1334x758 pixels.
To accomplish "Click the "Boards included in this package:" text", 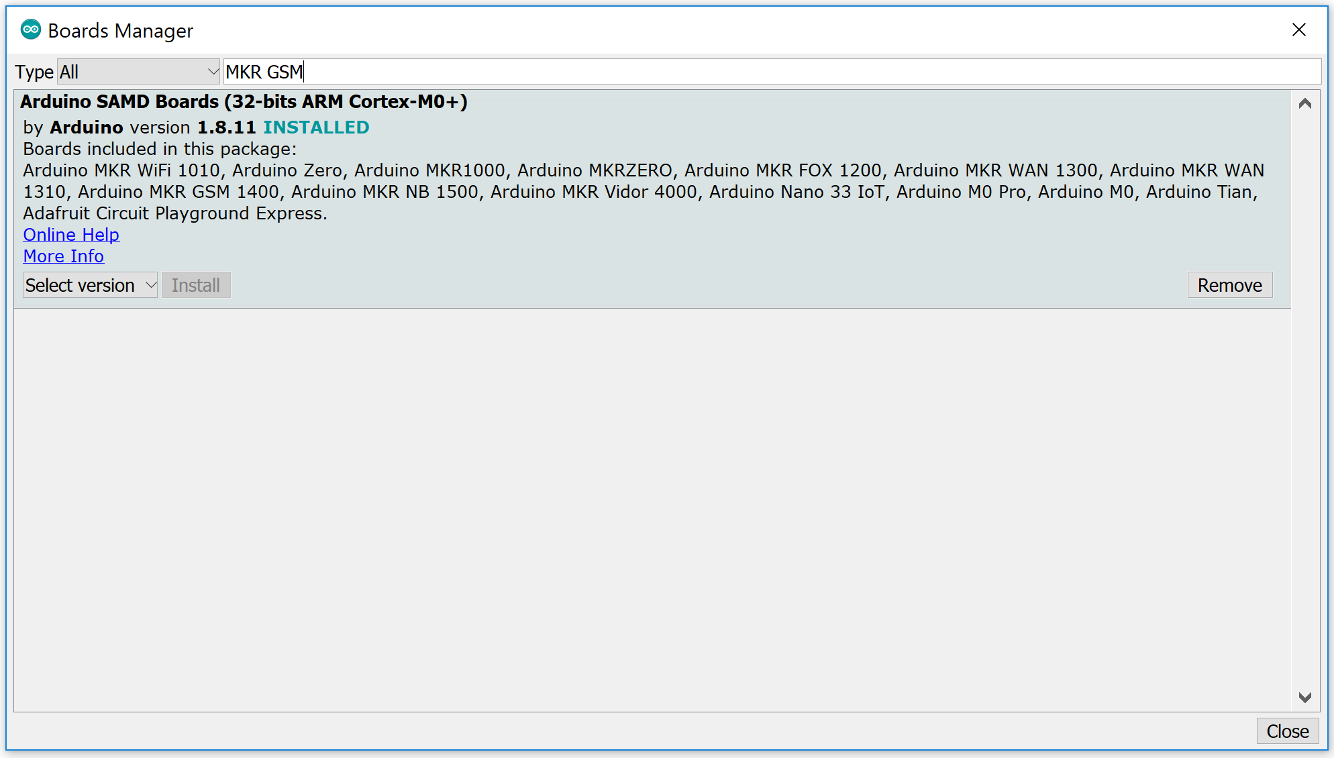I will click(x=160, y=149).
